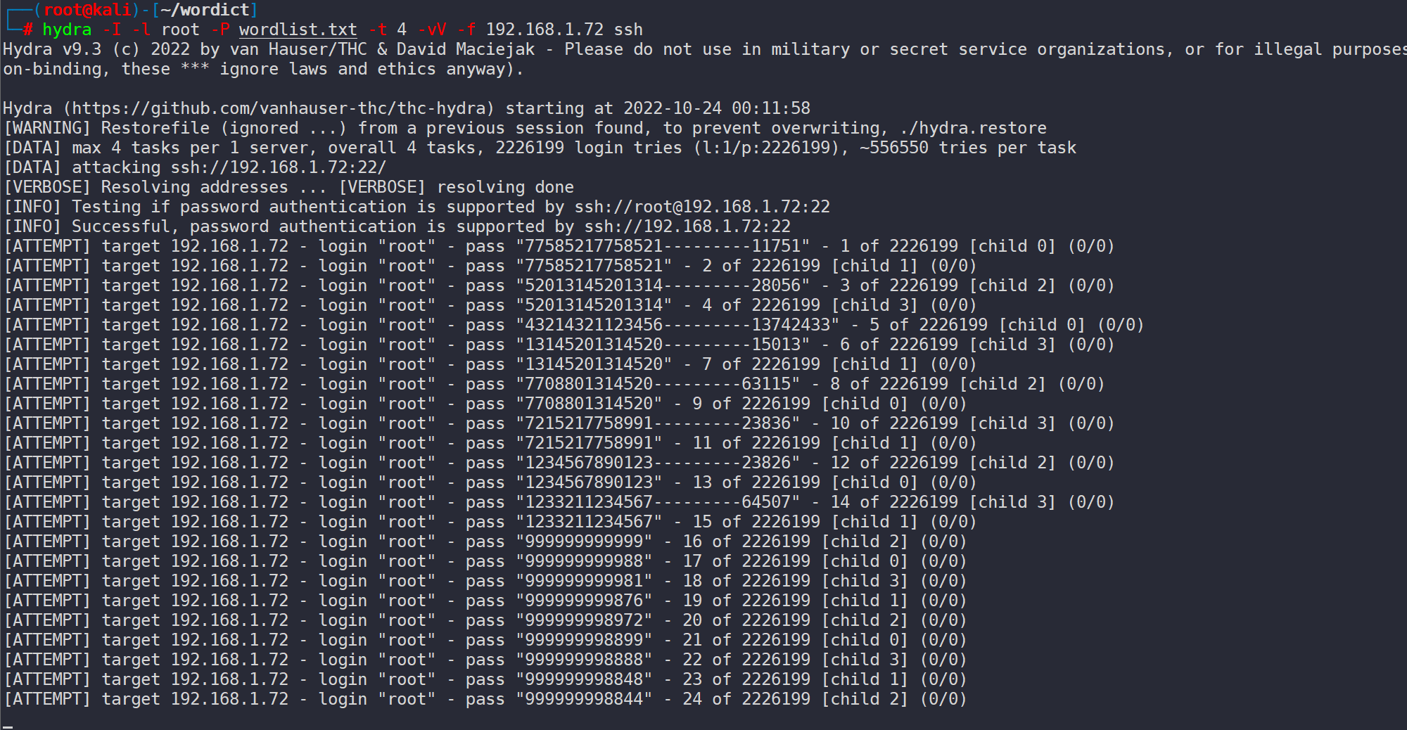Viewport: 1407px width, 730px height.
Task: Click the password "999999999999" in attempt 16
Action: click(x=584, y=542)
